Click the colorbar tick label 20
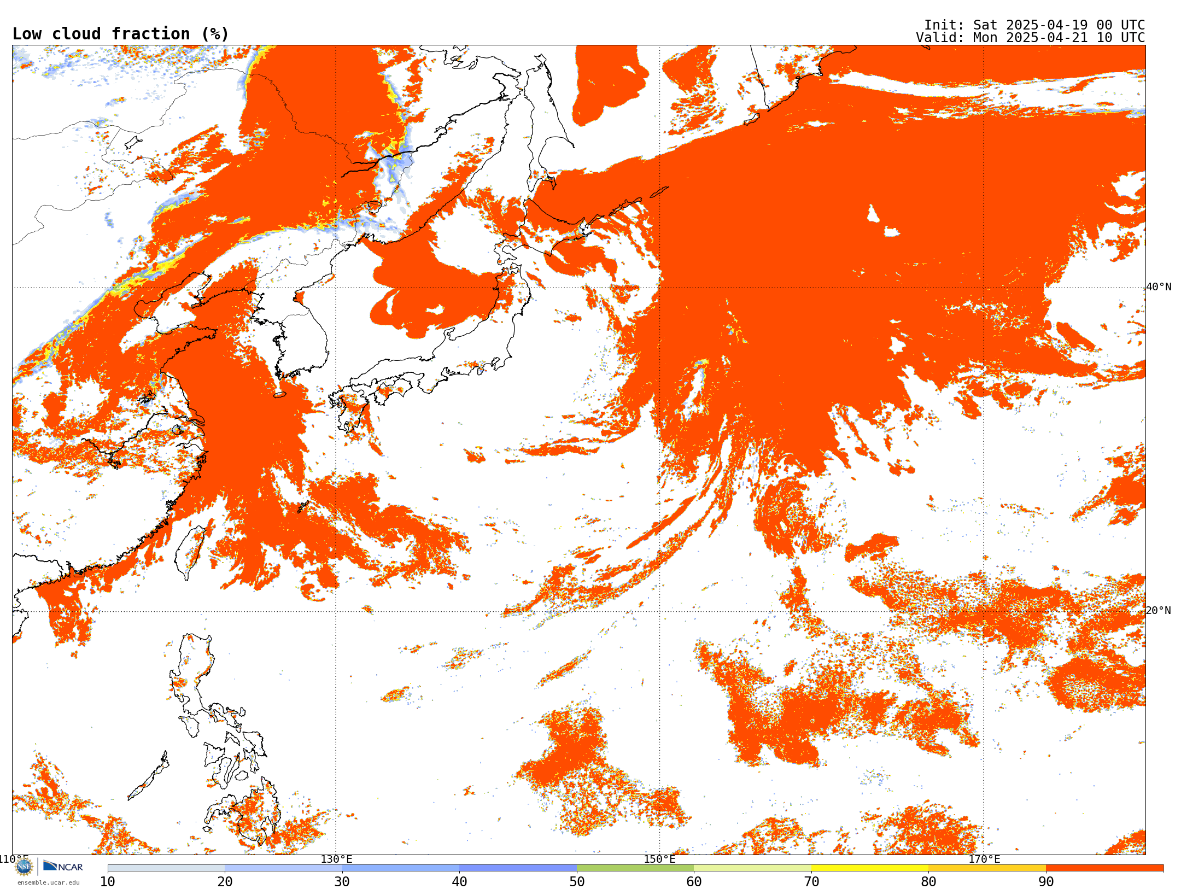The width and height of the screenshot is (1181, 889). coord(225,882)
